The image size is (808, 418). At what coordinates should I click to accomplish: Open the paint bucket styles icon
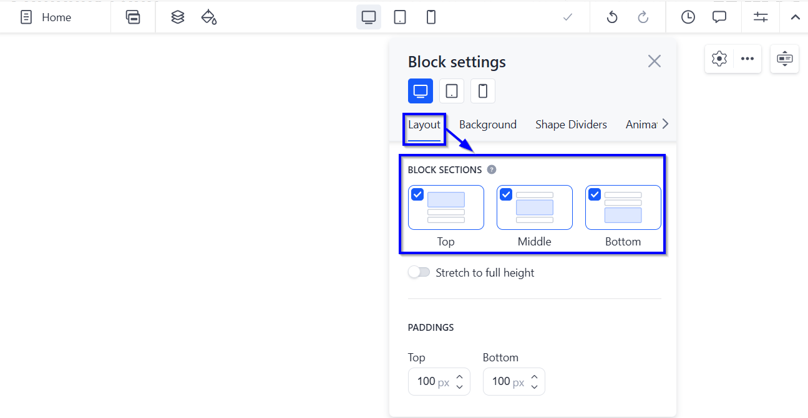(209, 17)
